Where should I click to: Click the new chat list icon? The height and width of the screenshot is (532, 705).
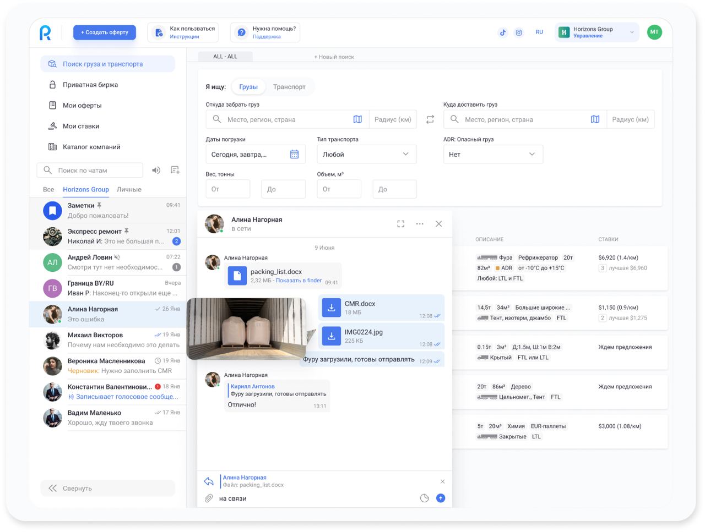click(x=175, y=170)
